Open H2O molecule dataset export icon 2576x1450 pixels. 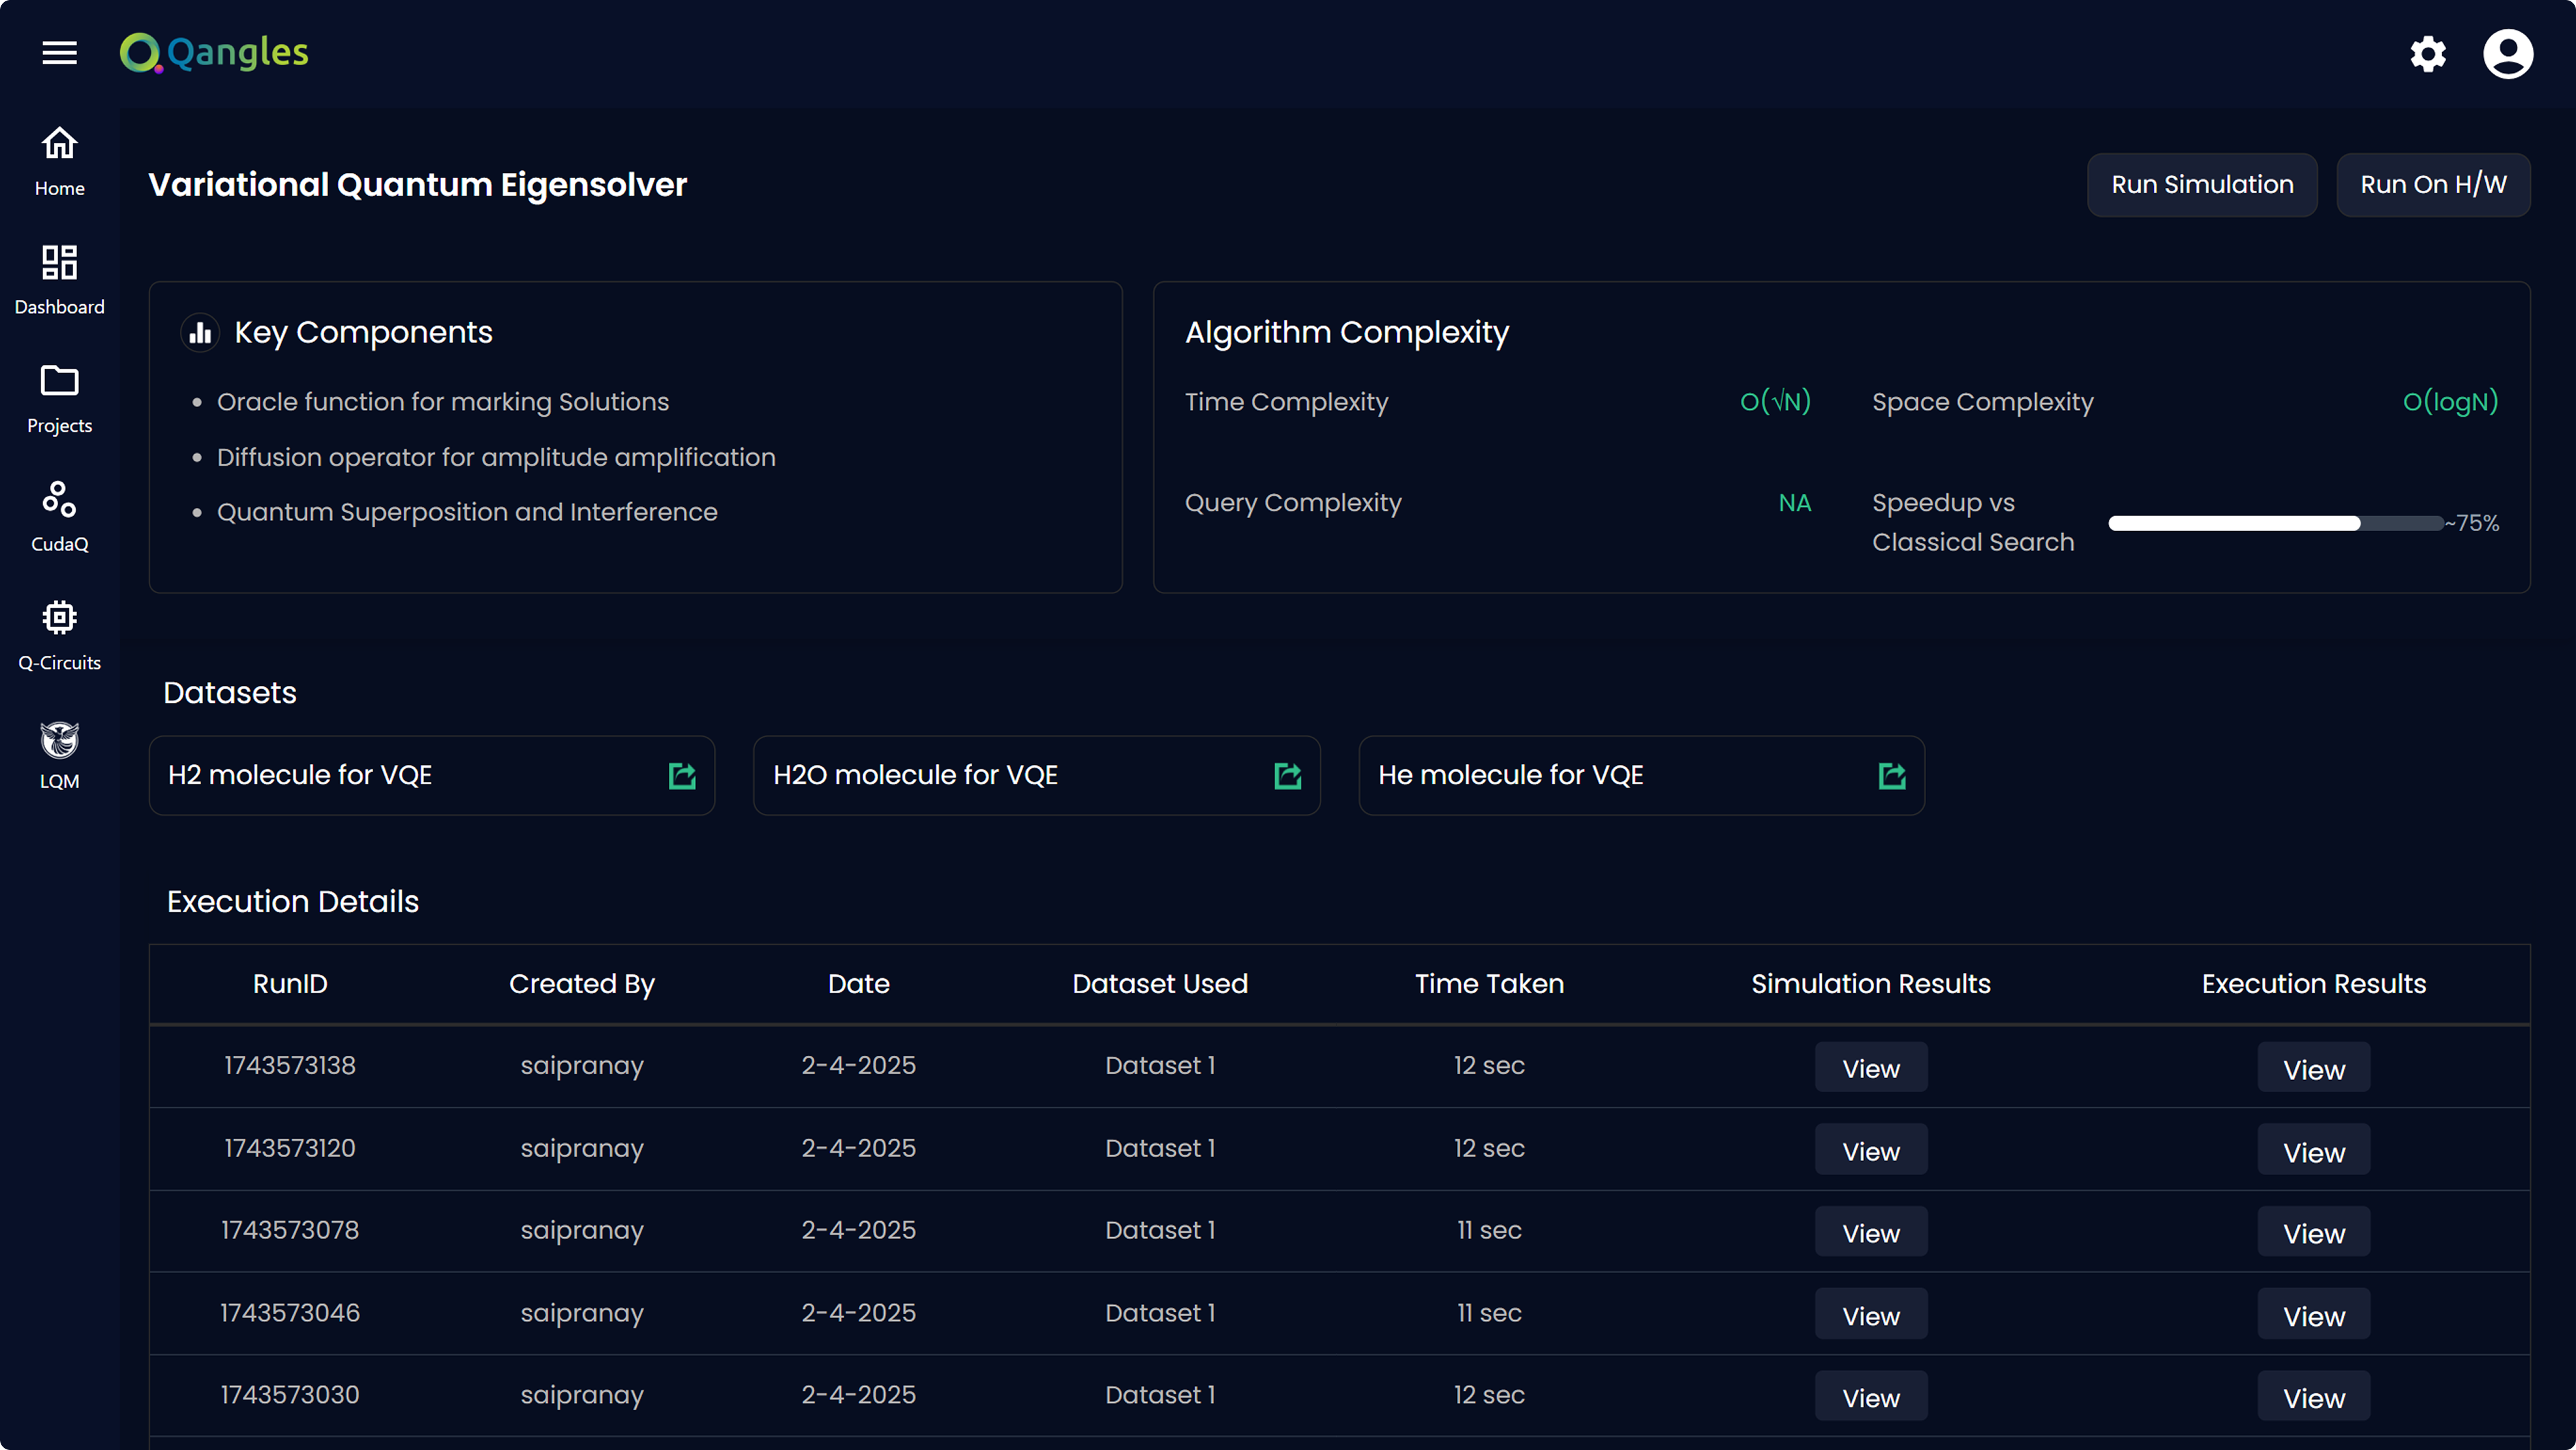[x=1288, y=776]
